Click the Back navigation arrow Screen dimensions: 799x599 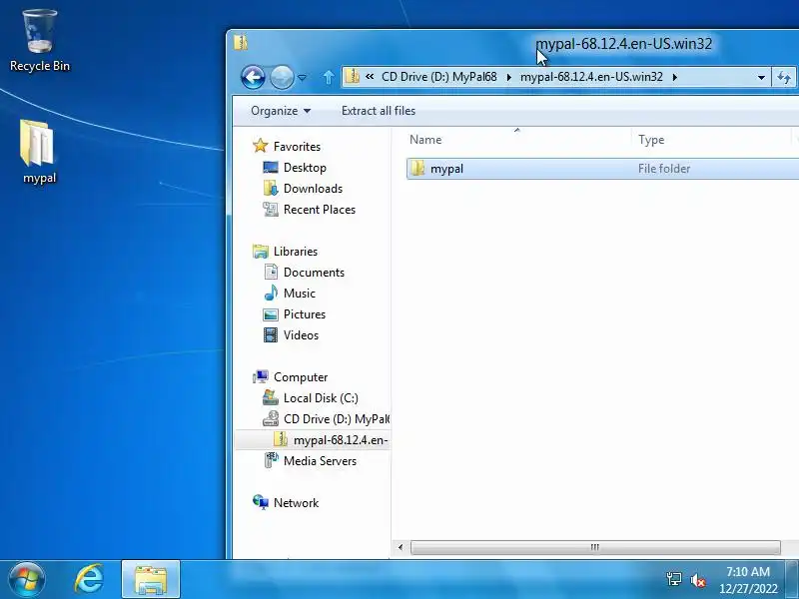pyautogui.click(x=253, y=78)
